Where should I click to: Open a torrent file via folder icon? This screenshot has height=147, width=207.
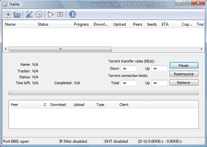click(x=17, y=14)
